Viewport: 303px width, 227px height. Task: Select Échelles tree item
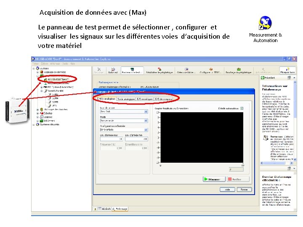coord(46,113)
